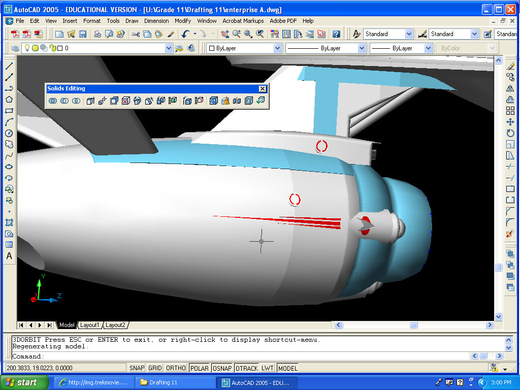Toggle OSNAP in the status bar
520x390 pixels.
222,368
